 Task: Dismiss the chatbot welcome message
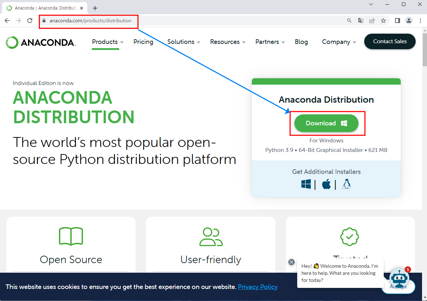(x=292, y=262)
